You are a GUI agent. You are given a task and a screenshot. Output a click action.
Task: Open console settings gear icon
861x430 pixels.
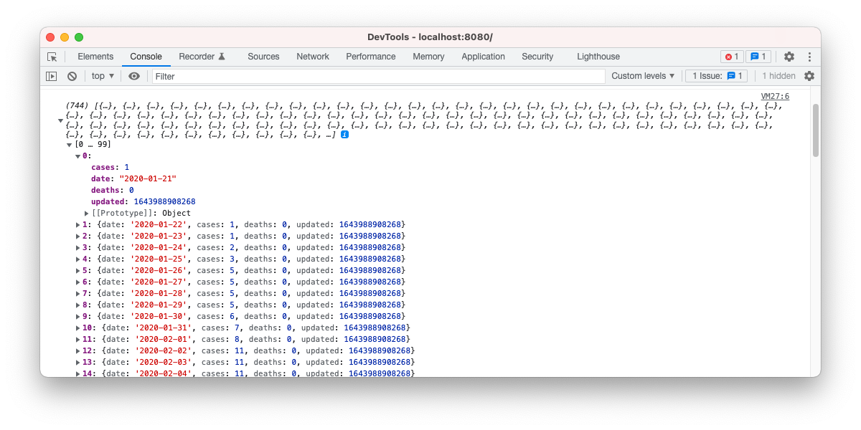coord(809,76)
